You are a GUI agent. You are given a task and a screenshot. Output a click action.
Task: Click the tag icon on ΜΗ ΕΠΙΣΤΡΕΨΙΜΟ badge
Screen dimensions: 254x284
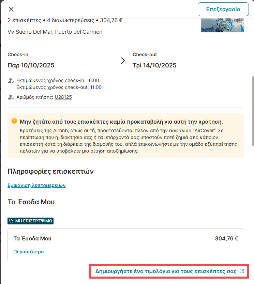coord(11,221)
